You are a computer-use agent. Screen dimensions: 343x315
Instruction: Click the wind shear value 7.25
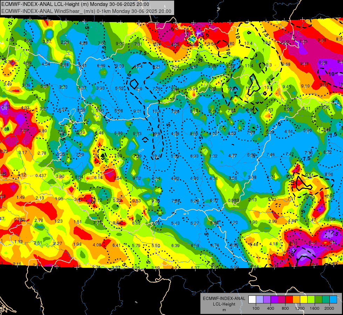coord(157,89)
